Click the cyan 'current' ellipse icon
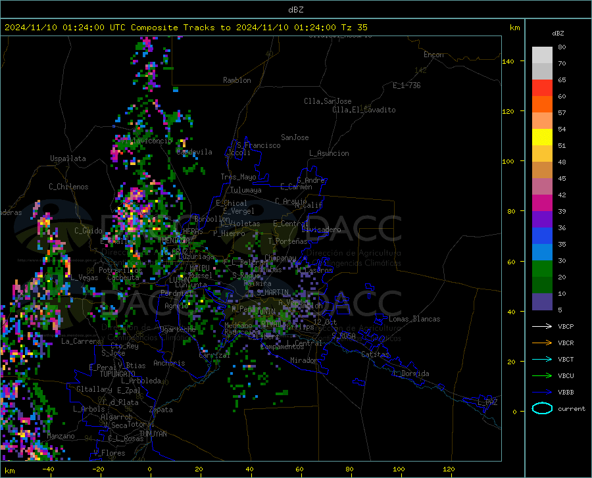Image resolution: width=592 pixels, height=478 pixels. [542, 408]
